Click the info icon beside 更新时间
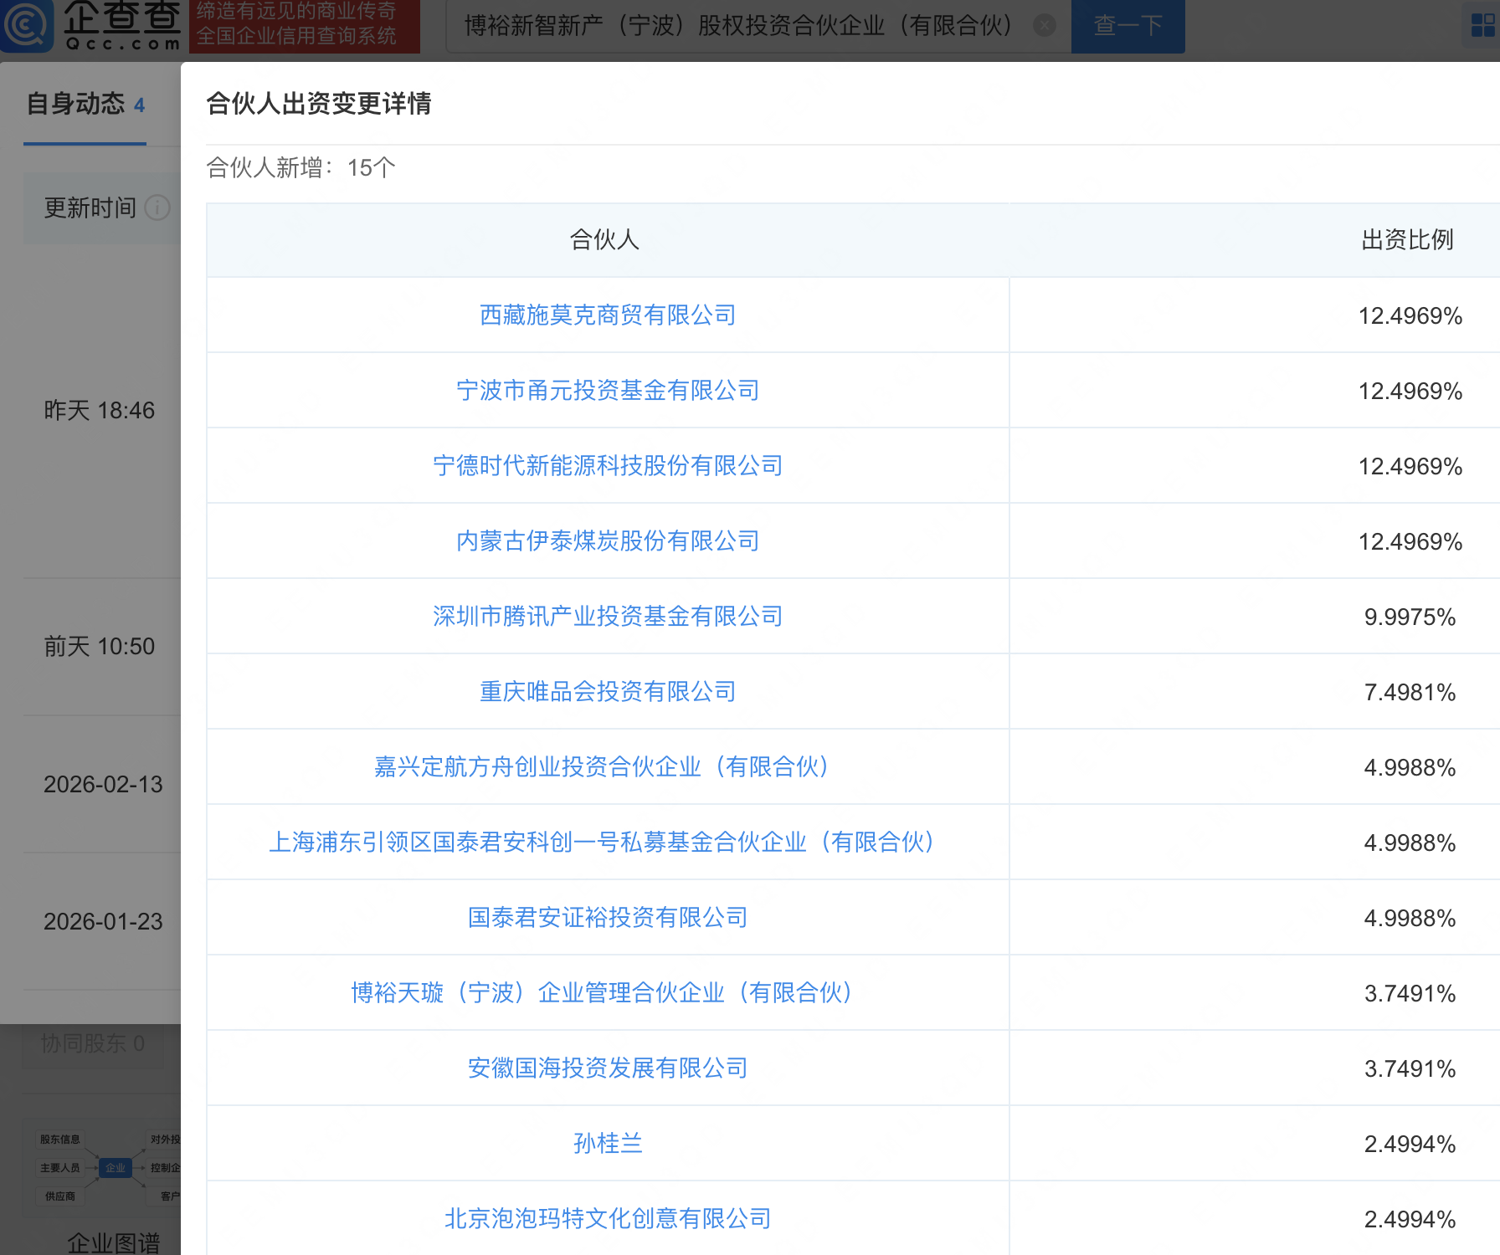The width and height of the screenshot is (1500, 1255). point(157,208)
